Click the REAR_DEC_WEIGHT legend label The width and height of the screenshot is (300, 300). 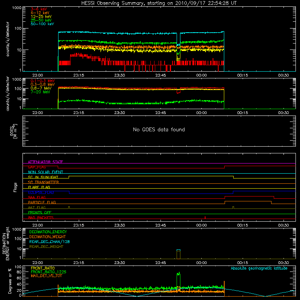[46, 247]
